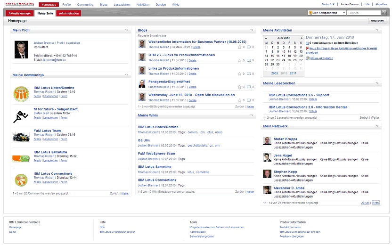Open the fit for future runner icon
The height and width of the screenshot is (246, 392).
point(21,117)
